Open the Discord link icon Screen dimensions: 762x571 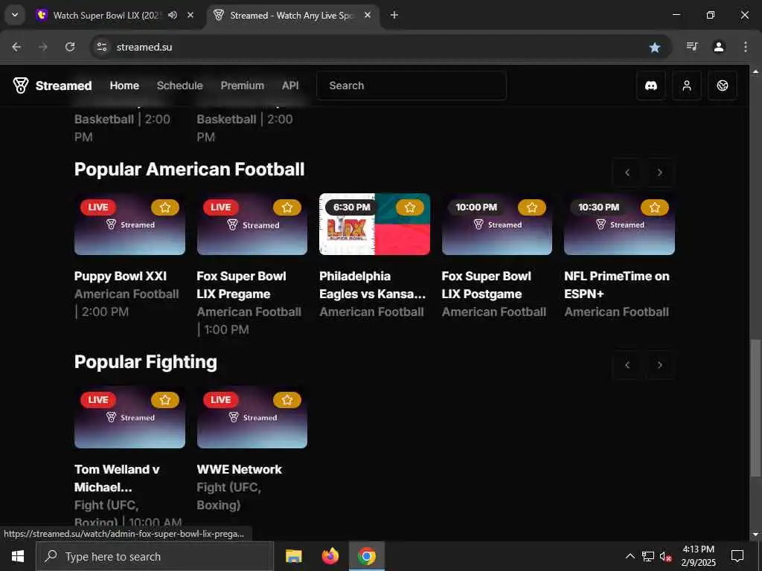point(650,86)
